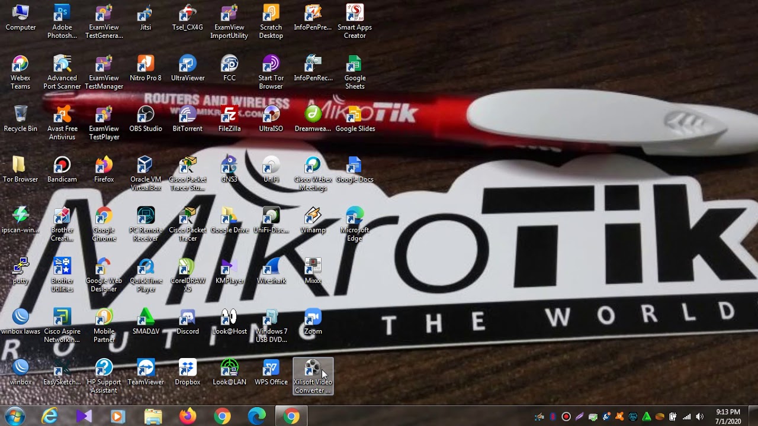Launch CorelDRAW X5
The image size is (758, 426).
tap(188, 275)
